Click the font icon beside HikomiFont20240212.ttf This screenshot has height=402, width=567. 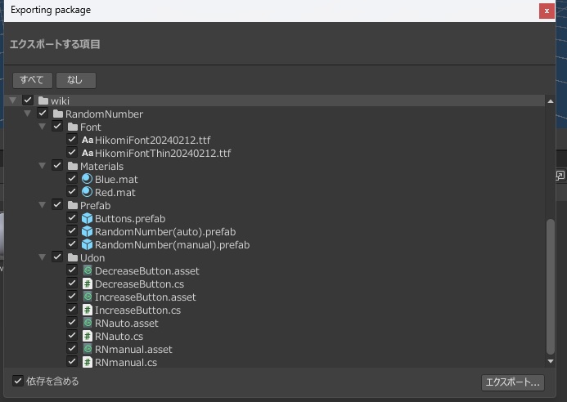coord(88,140)
